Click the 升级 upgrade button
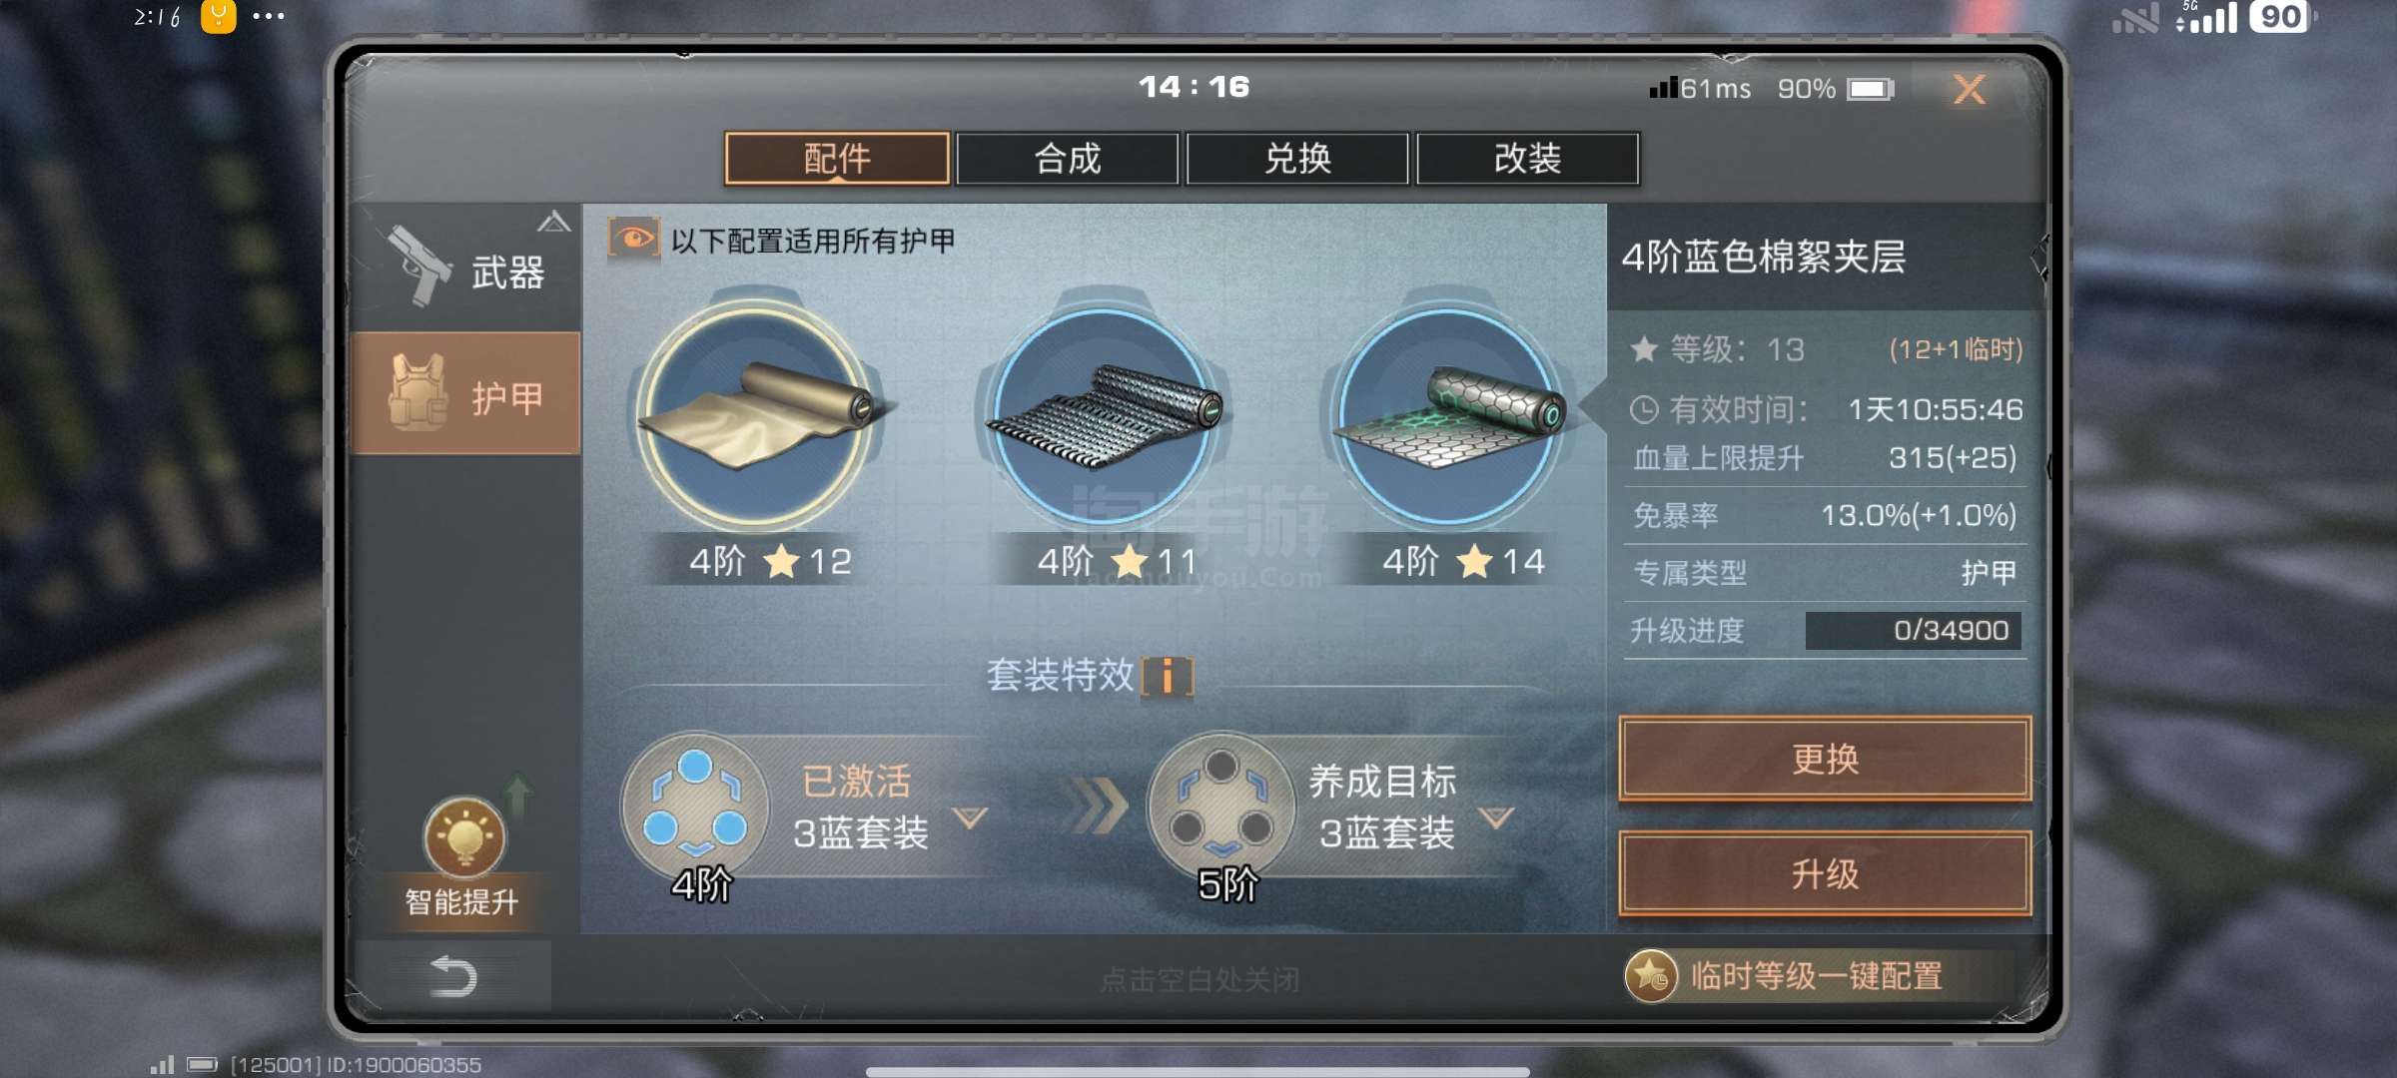The image size is (2397, 1078). (x=1825, y=874)
